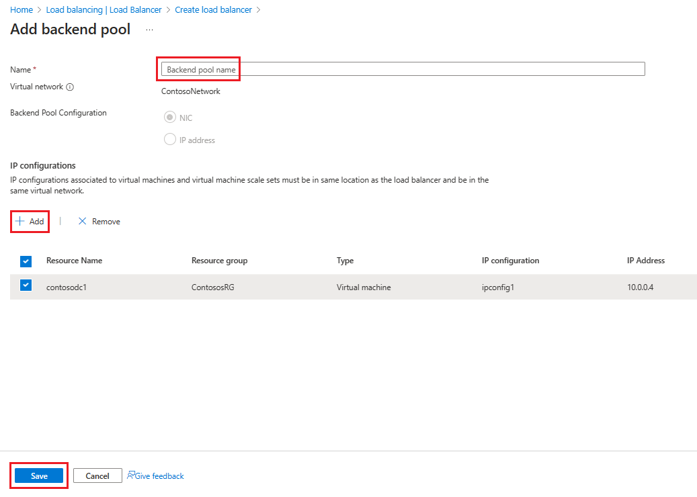Open the Create load balancer breadcrumb
697x497 pixels.
pyautogui.click(x=213, y=9)
